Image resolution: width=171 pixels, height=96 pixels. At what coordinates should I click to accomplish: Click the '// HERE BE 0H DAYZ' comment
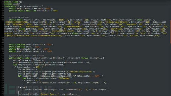pos(19,18)
